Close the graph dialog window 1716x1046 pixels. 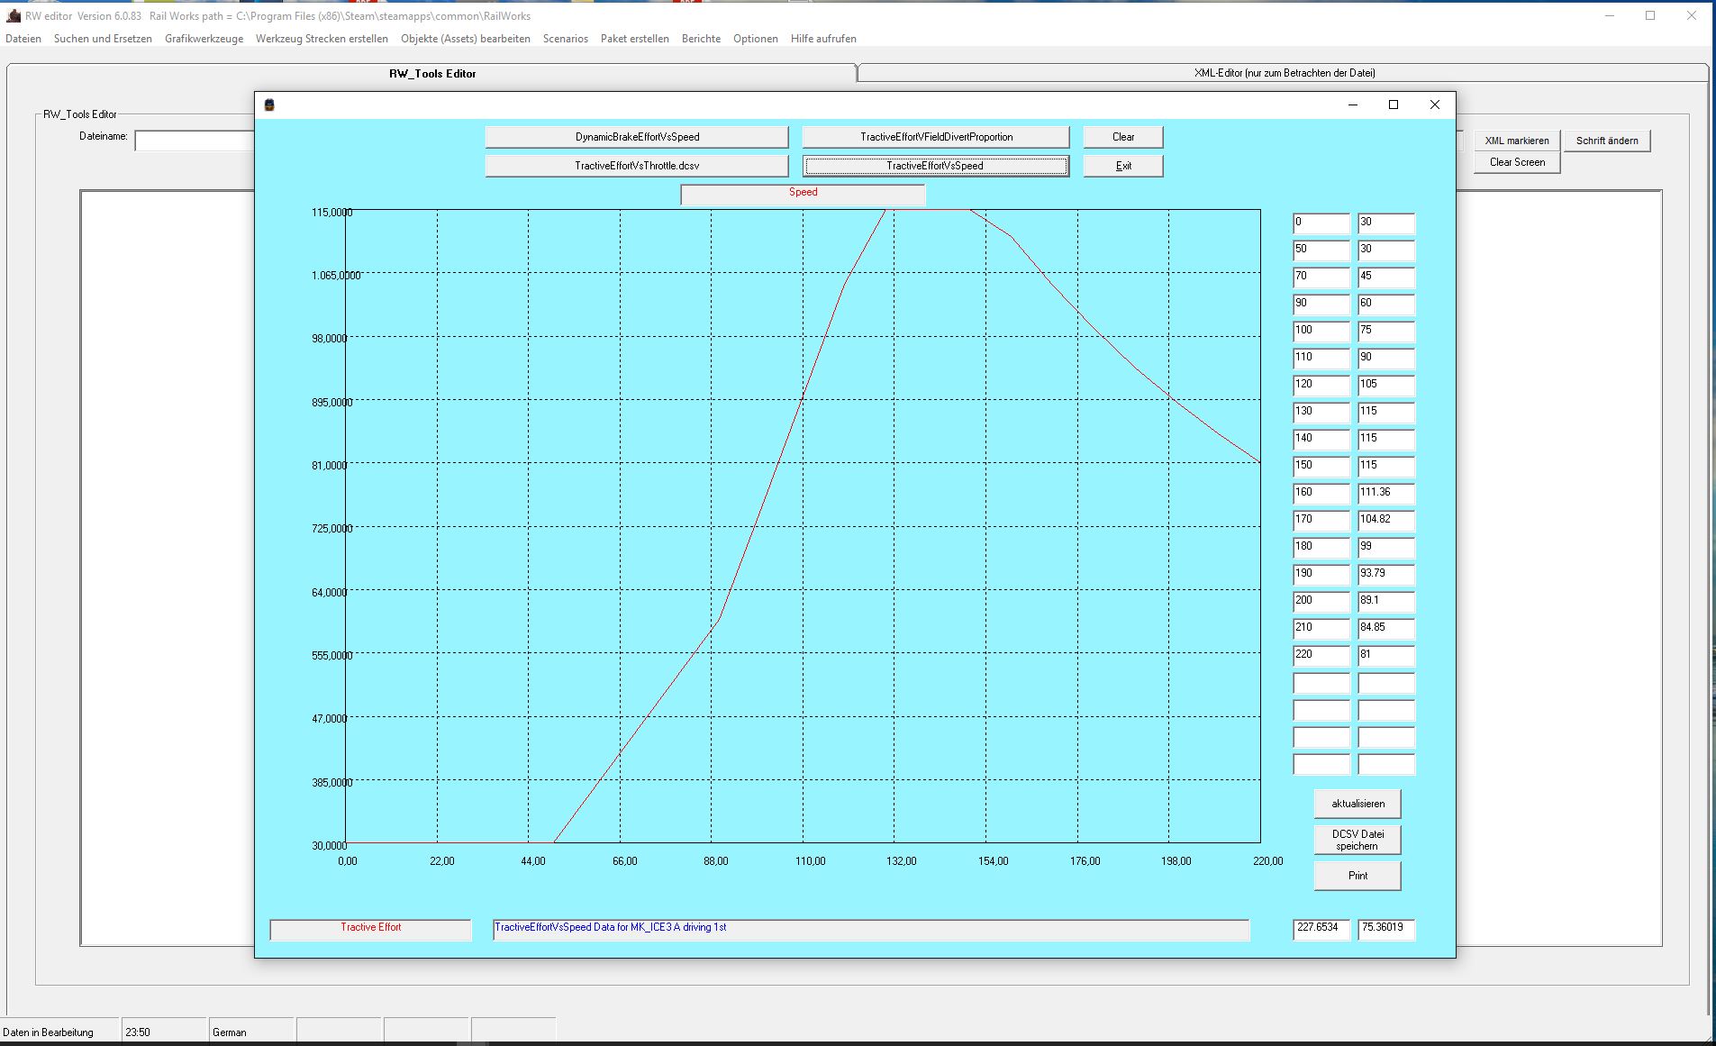1434,105
